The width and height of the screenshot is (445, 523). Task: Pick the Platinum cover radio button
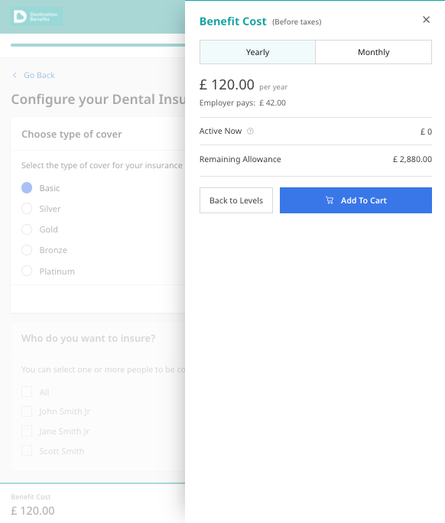[27, 271]
